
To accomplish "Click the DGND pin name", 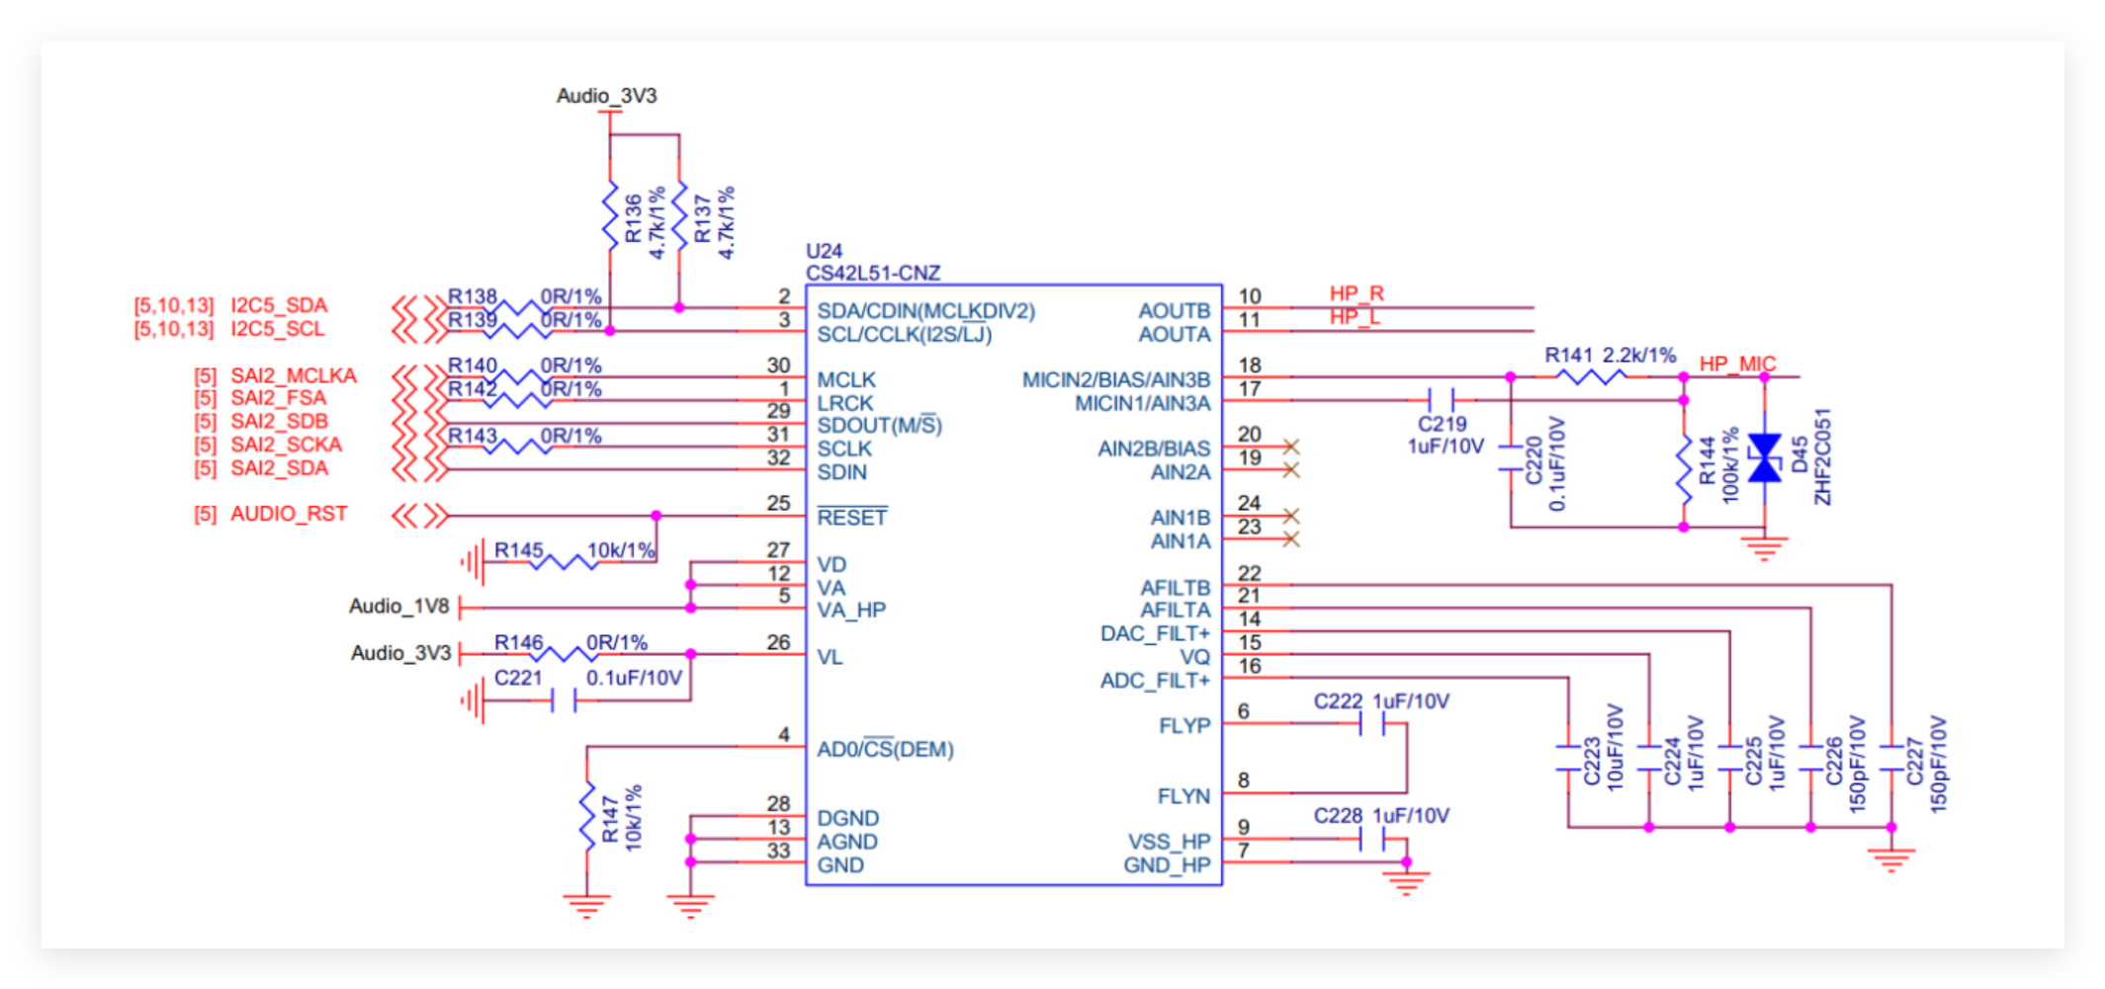I will click(847, 818).
